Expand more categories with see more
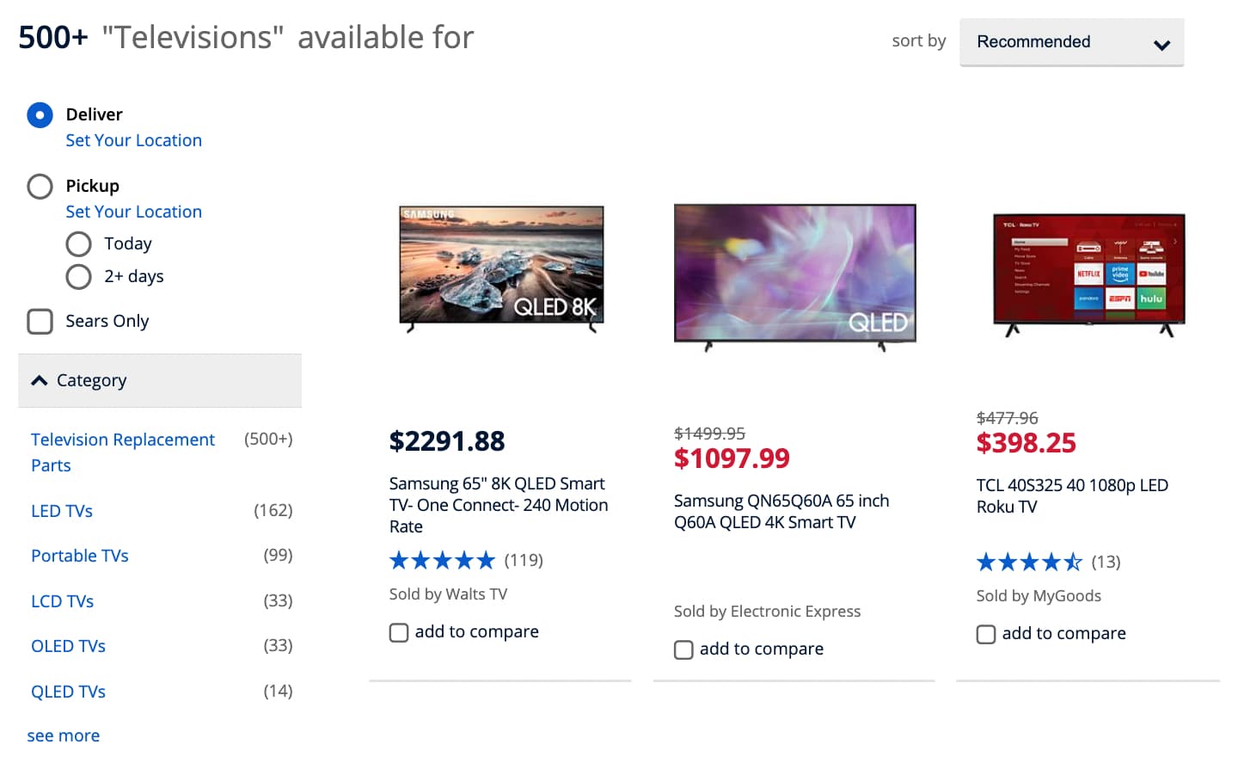 point(63,735)
